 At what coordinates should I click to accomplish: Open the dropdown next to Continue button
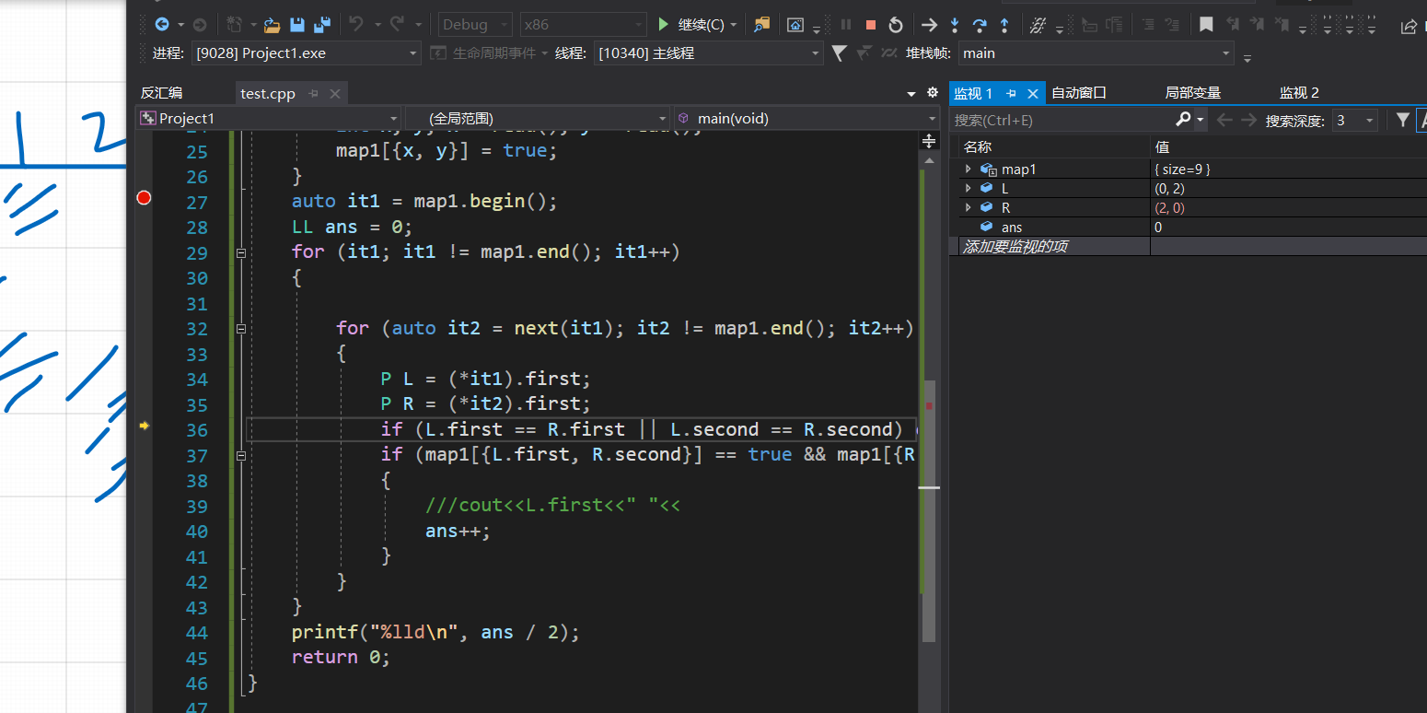(x=734, y=26)
